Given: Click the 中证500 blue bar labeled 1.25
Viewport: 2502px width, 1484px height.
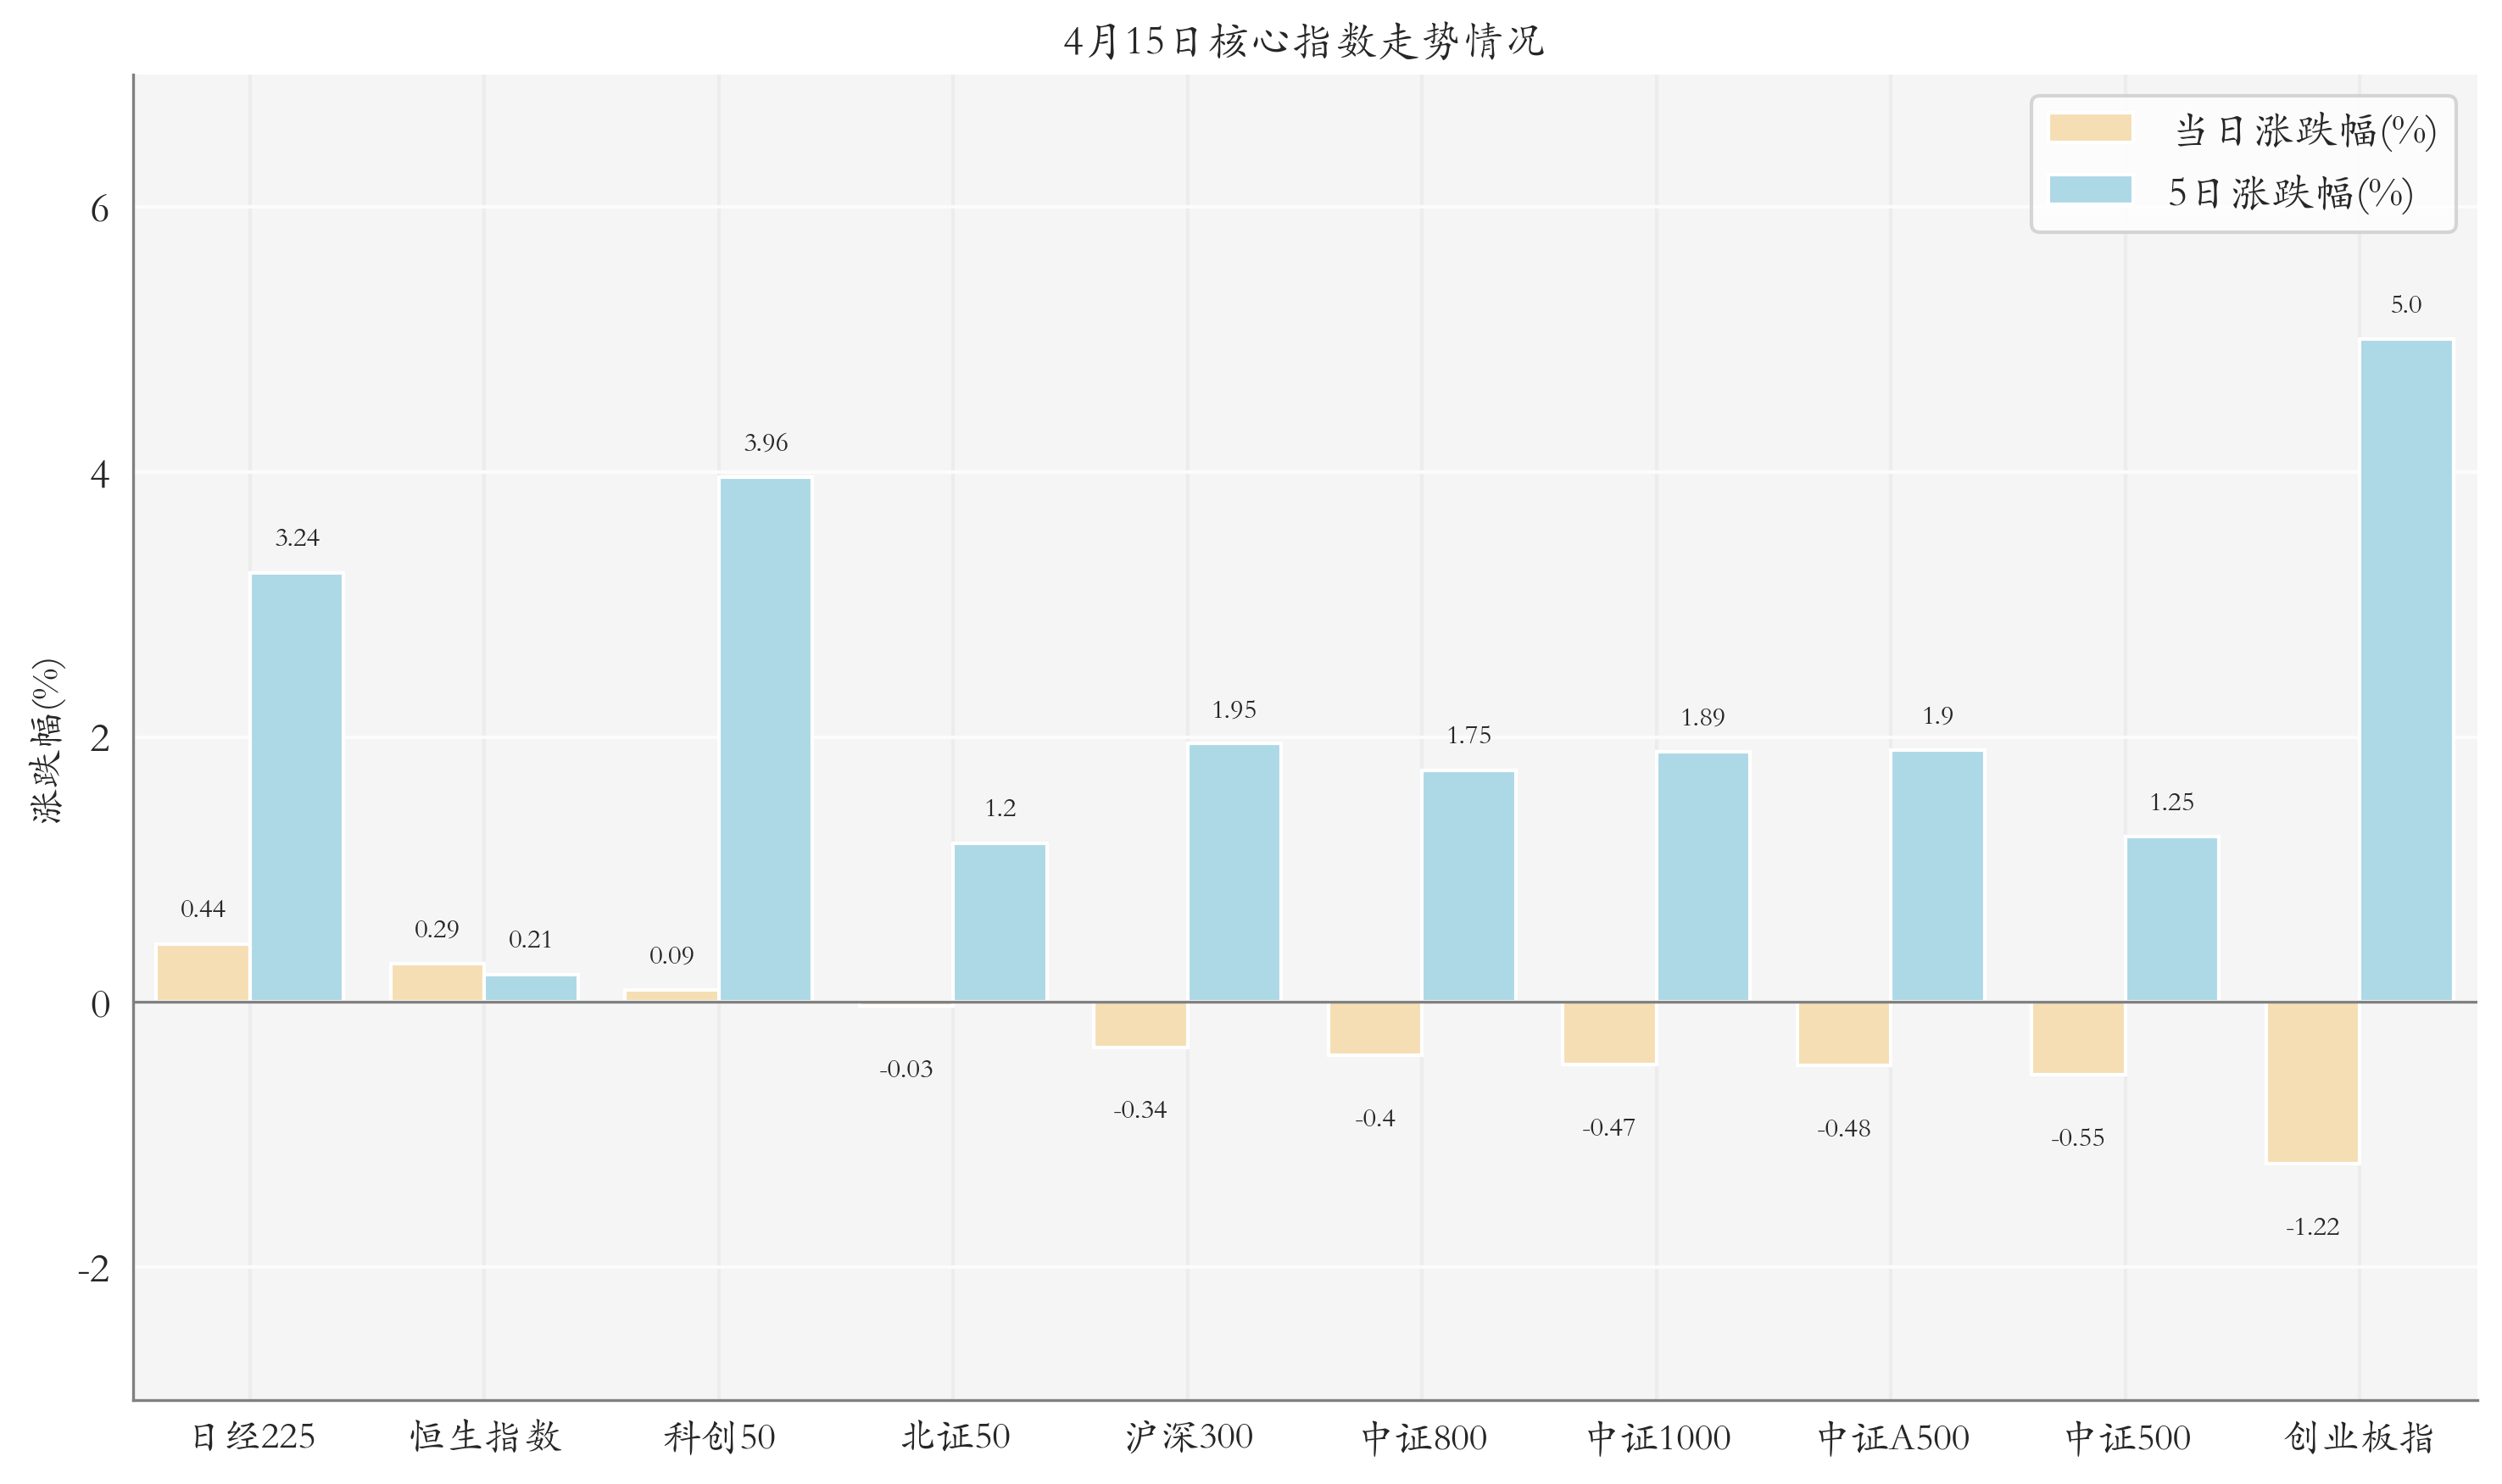Looking at the screenshot, I should (2170, 919).
